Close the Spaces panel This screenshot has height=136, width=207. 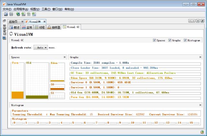(x=65, y=57)
